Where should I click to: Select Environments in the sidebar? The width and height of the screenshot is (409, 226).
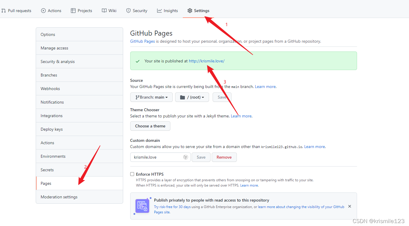79,156
